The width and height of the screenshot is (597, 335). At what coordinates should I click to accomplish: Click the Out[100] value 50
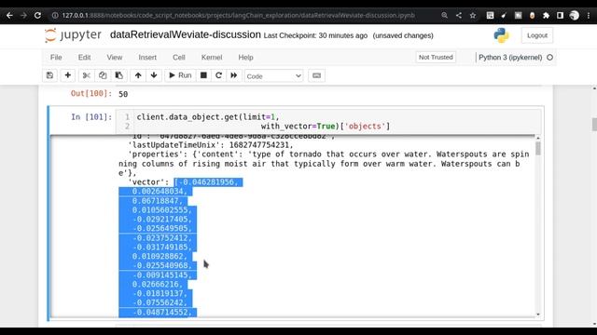pyautogui.click(x=123, y=94)
